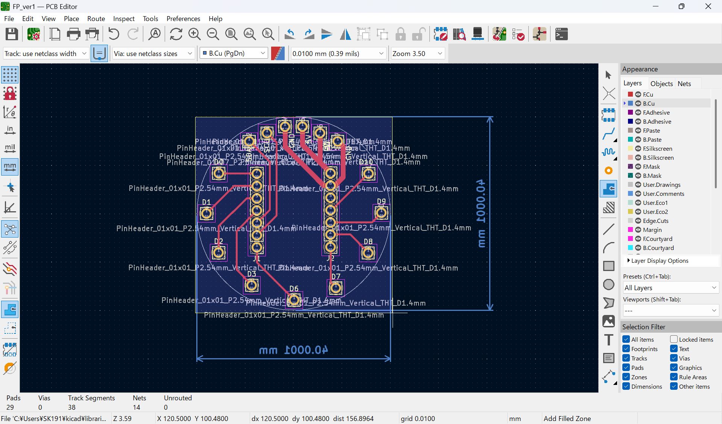Select the Add Footprint tool

(x=608, y=115)
